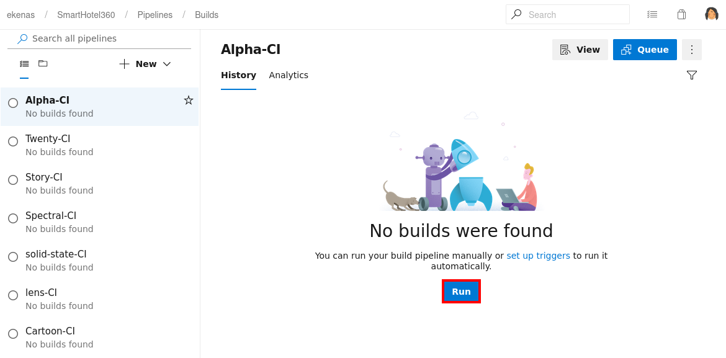This screenshot has height=358, width=726.
Task: Select the Twenty-CI status circle
Action: 13,141
